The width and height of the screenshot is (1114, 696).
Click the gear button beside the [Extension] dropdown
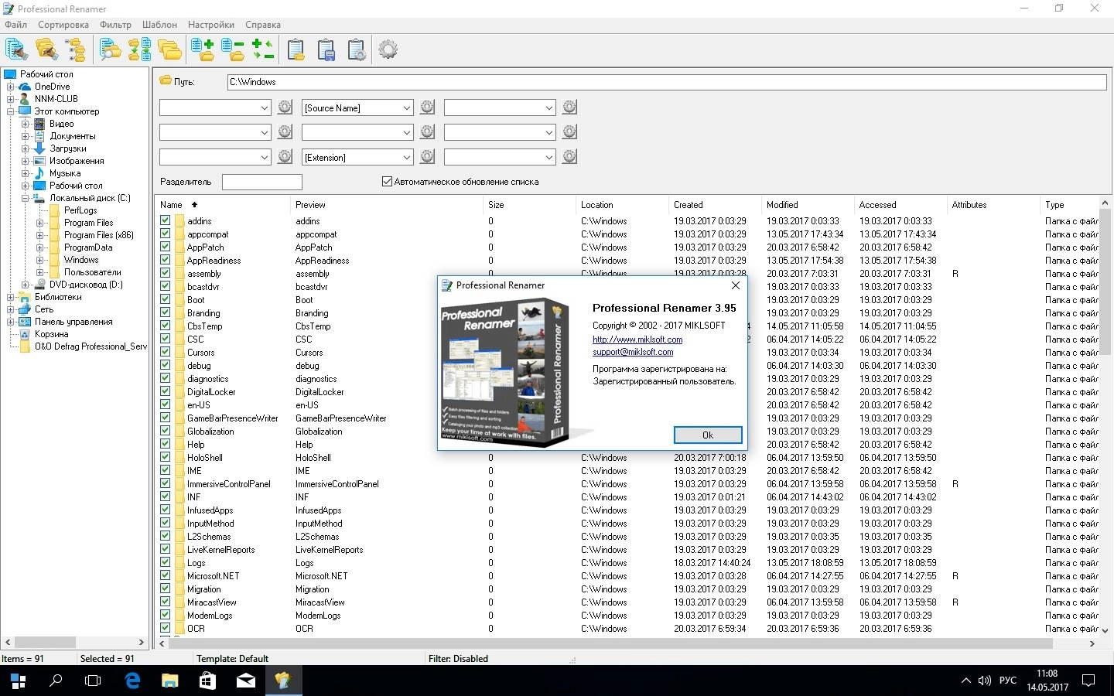click(x=427, y=157)
